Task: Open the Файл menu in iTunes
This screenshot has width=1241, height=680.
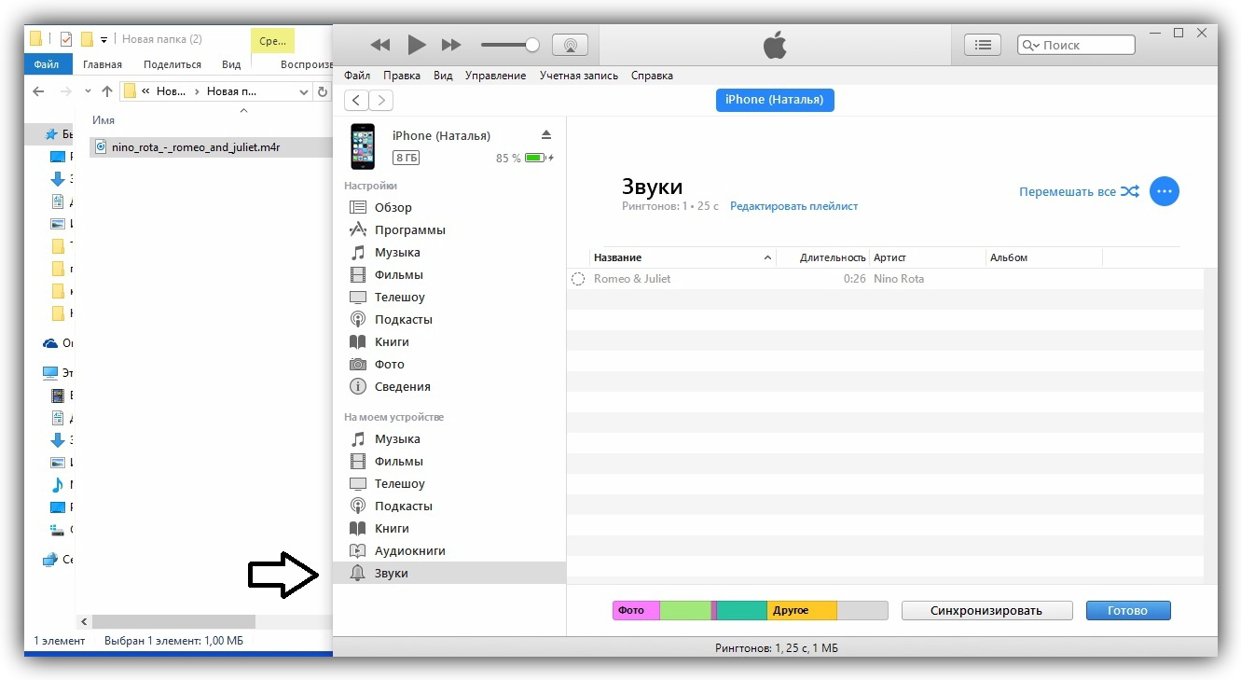Action: (x=357, y=76)
